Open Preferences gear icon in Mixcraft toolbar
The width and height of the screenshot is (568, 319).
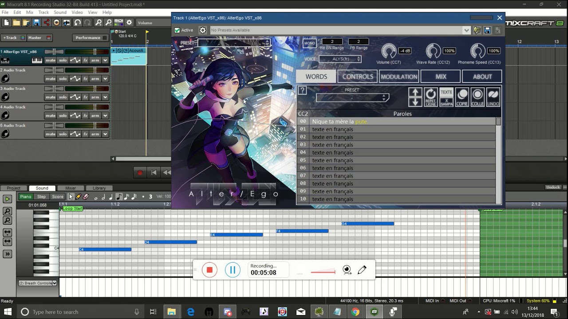(129, 23)
